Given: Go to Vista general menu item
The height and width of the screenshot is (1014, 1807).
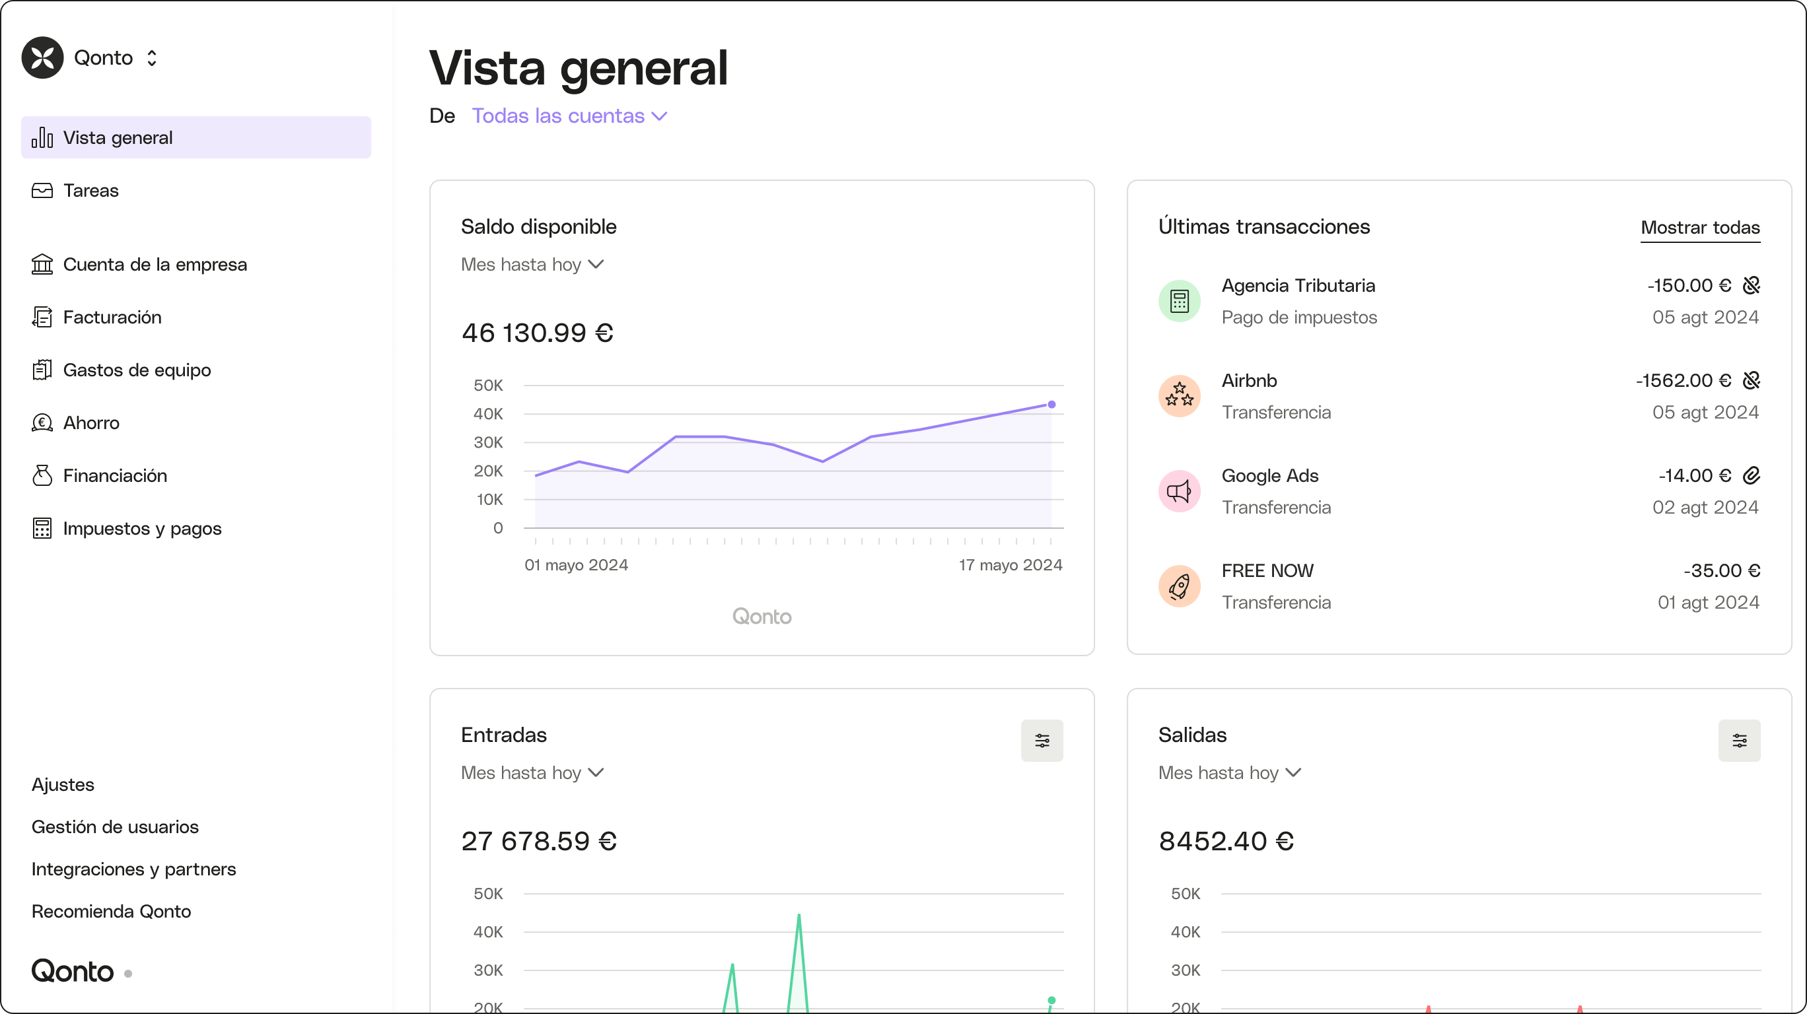Looking at the screenshot, I should tap(195, 137).
